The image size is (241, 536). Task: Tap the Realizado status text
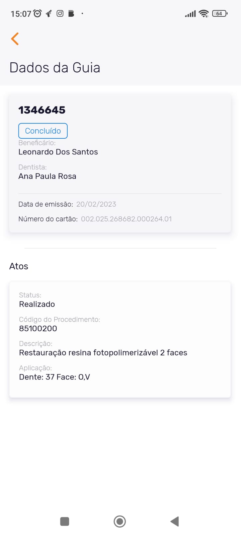[37, 304]
